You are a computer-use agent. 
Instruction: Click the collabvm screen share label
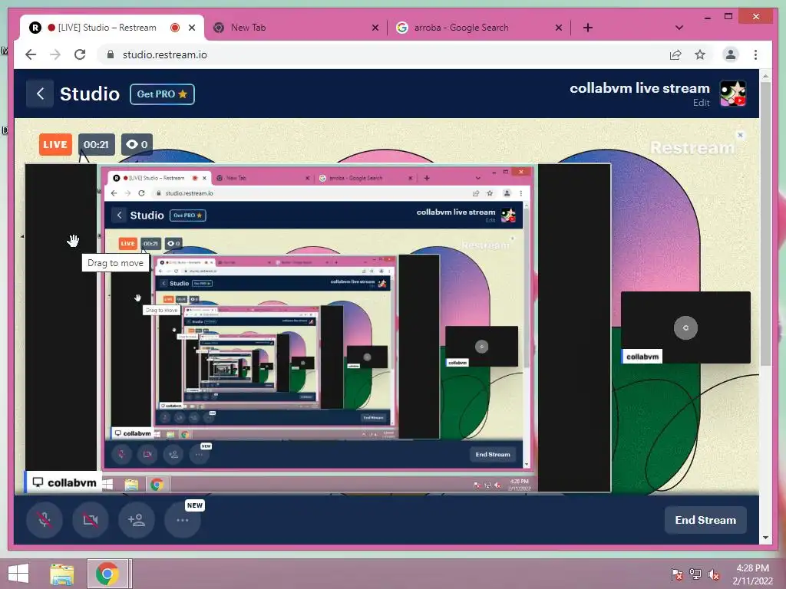[64, 483]
